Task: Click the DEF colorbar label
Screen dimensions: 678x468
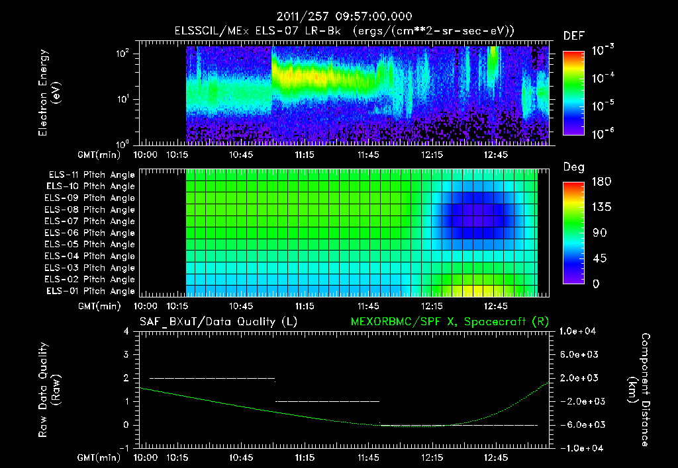Action: 574,36
